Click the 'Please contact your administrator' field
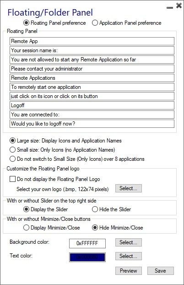 (92, 69)
